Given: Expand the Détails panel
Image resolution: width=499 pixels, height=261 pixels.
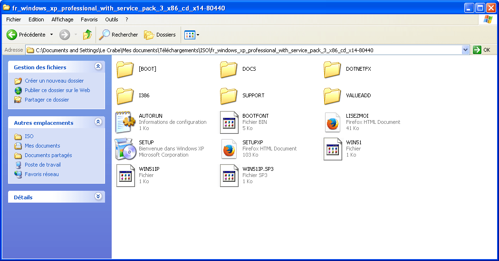Looking at the screenshot, I should (98, 196).
